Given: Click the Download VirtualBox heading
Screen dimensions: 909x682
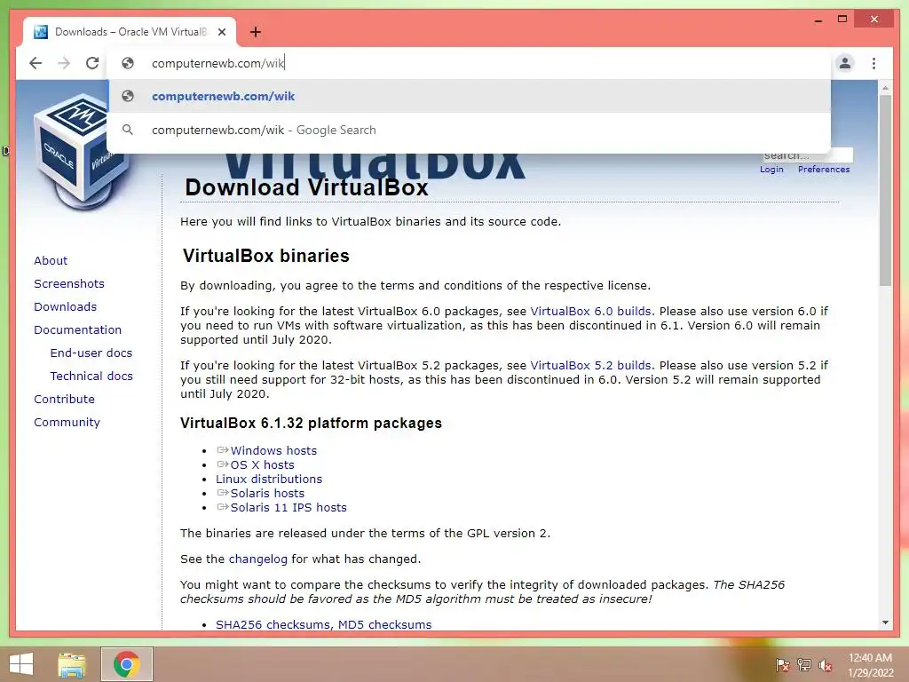Looking at the screenshot, I should click(x=306, y=188).
